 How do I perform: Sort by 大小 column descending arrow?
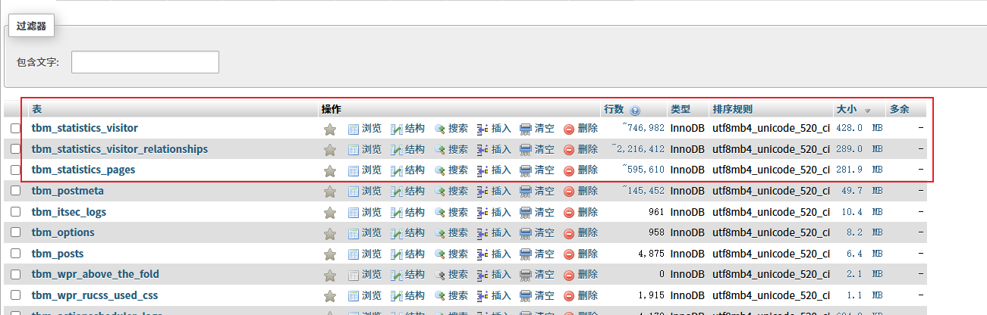click(867, 111)
